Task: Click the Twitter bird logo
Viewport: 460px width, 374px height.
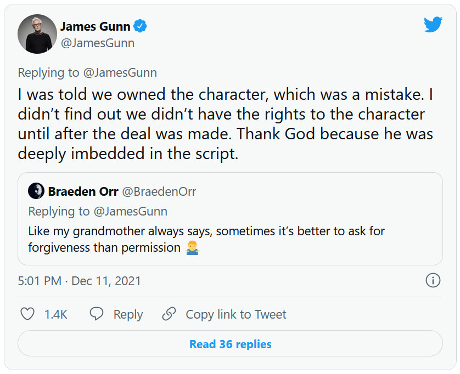Action: [433, 25]
